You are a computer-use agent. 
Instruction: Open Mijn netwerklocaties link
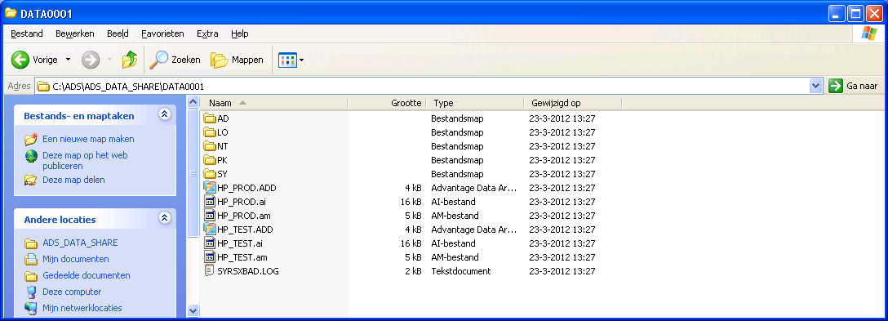click(82, 309)
